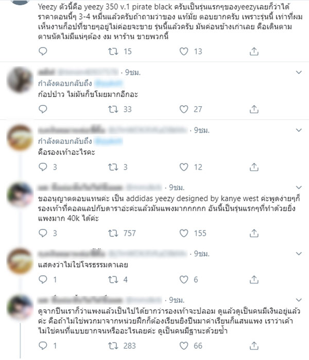Like the tweet showing 13 likes
Screen dimensions: 309x360
pos(184,51)
